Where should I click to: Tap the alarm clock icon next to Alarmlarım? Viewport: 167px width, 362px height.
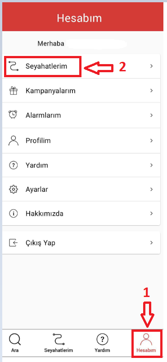13,115
